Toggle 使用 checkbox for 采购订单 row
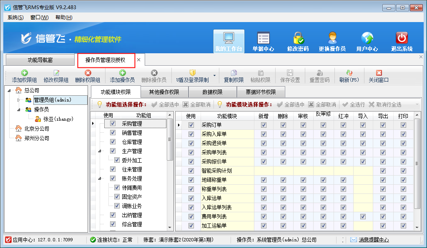Image resolution: width=427 pixels, height=248 pixels. pyautogui.click(x=191, y=125)
